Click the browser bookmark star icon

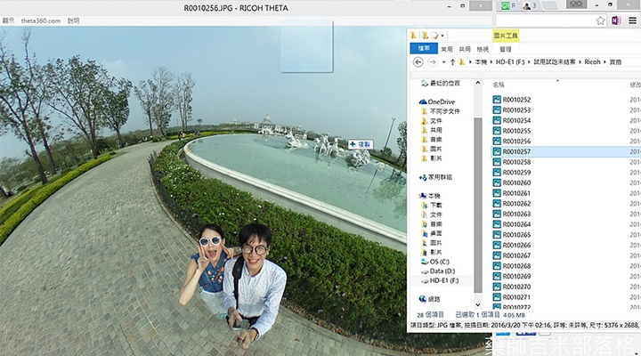tap(600, 20)
